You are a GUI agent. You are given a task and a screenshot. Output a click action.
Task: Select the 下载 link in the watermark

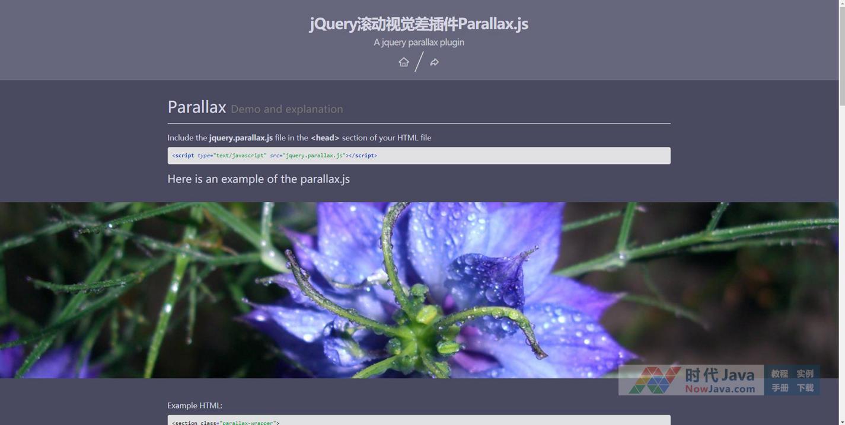click(x=805, y=388)
